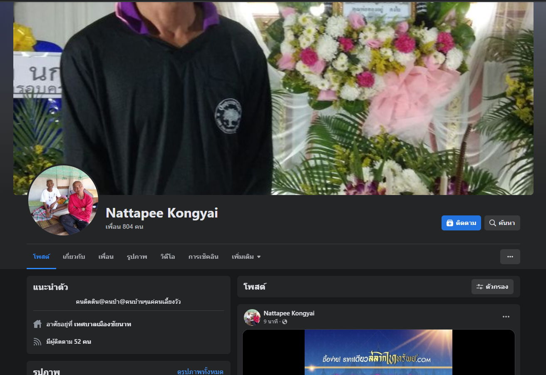This screenshot has width=546, height=375.
Task: Select the โพสต์ tab
Action: [x=41, y=257]
